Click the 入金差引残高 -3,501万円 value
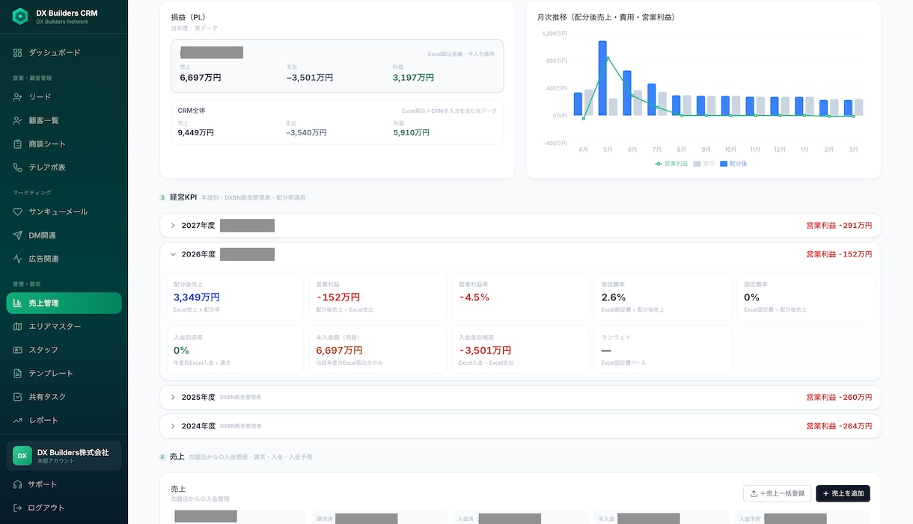Image resolution: width=913 pixels, height=524 pixels. 485,350
